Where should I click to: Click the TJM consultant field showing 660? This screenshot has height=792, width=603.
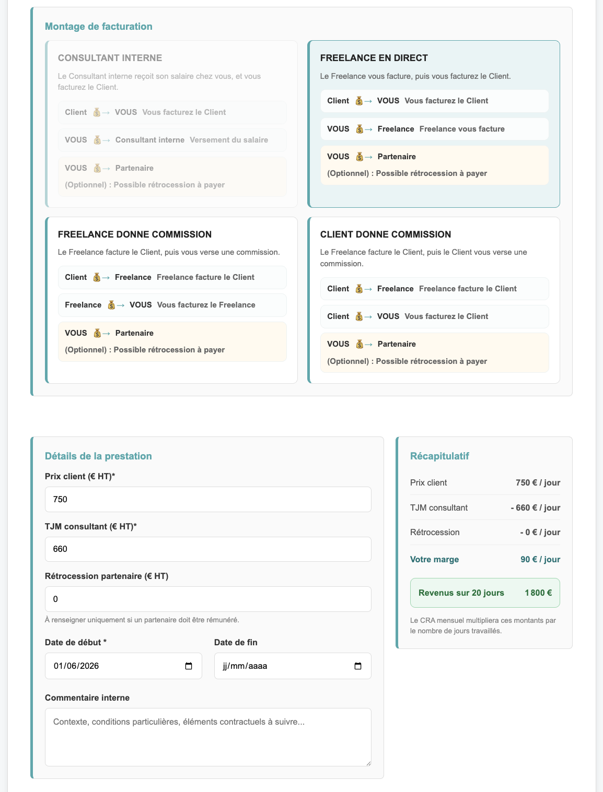(x=208, y=549)
